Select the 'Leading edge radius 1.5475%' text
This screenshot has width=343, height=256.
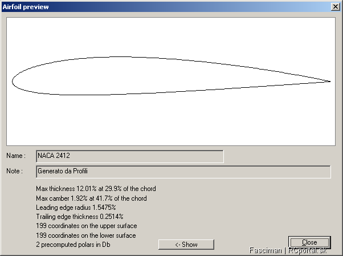click(x=76, y=208)
